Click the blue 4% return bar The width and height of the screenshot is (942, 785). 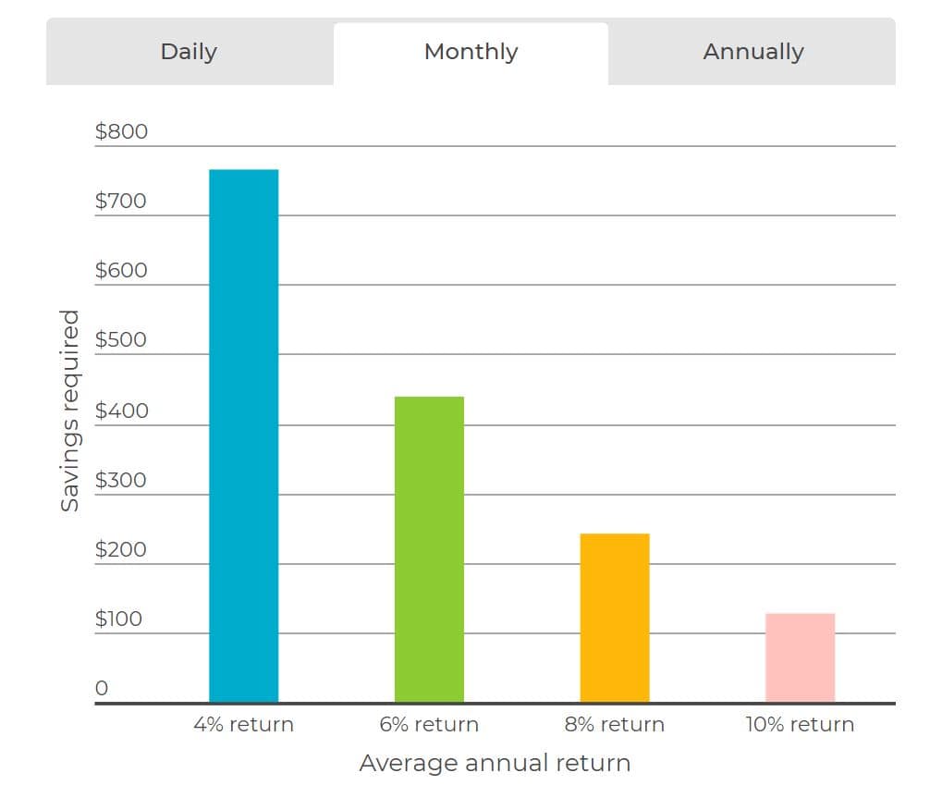pos(244,435)
